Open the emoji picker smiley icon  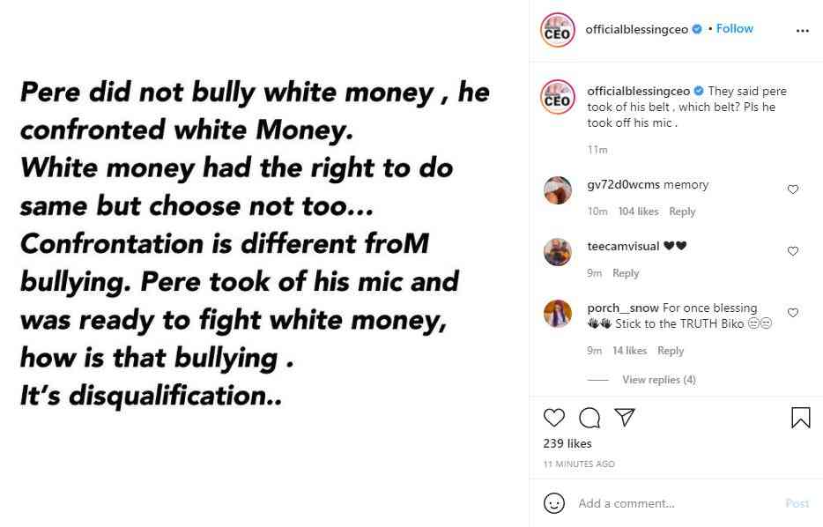(554, 503)
